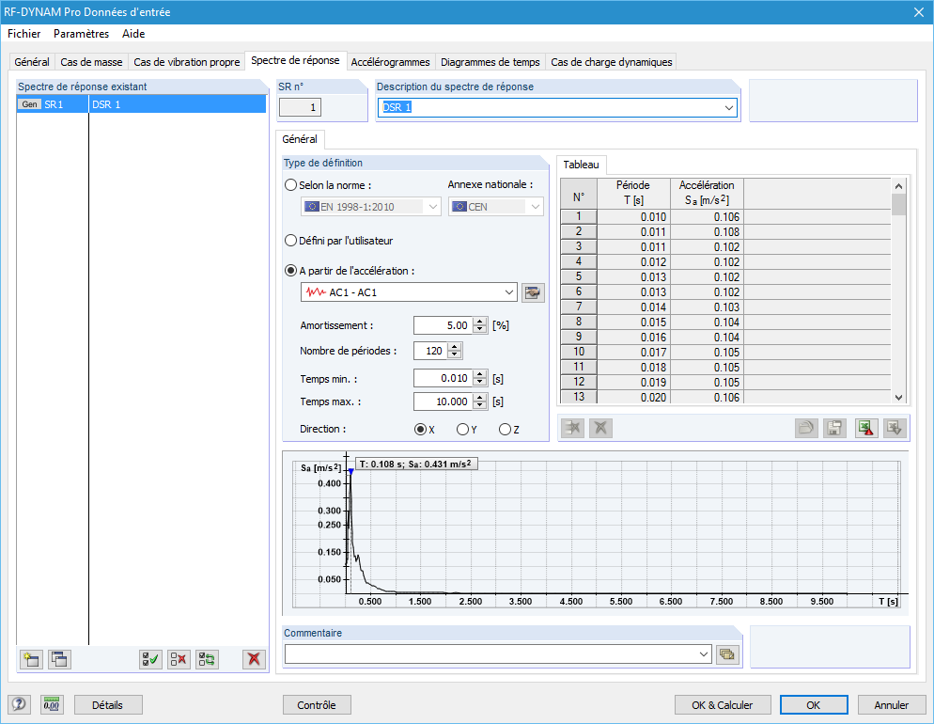
Task: Click the help question mark icon
Action: (19, 704)
